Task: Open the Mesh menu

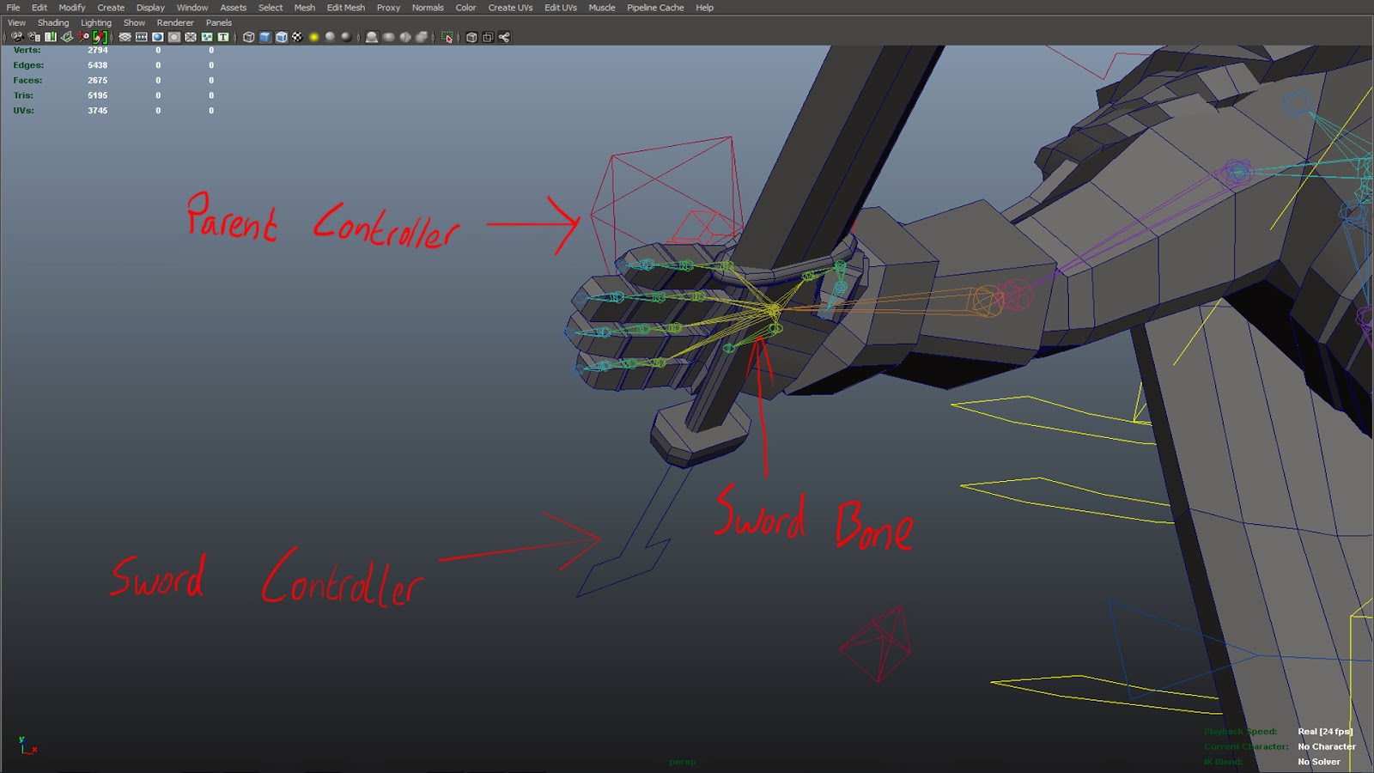Action: [x=304, y=7]
